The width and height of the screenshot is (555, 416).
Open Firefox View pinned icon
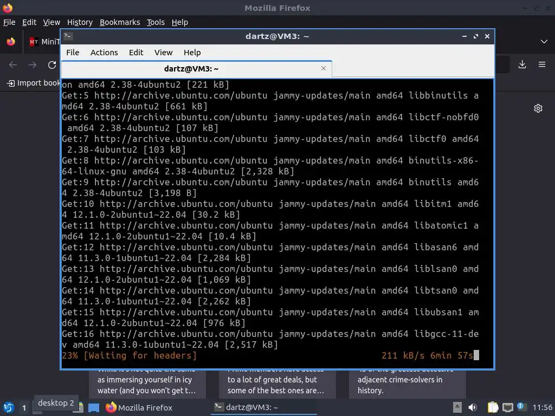point(11,42)
